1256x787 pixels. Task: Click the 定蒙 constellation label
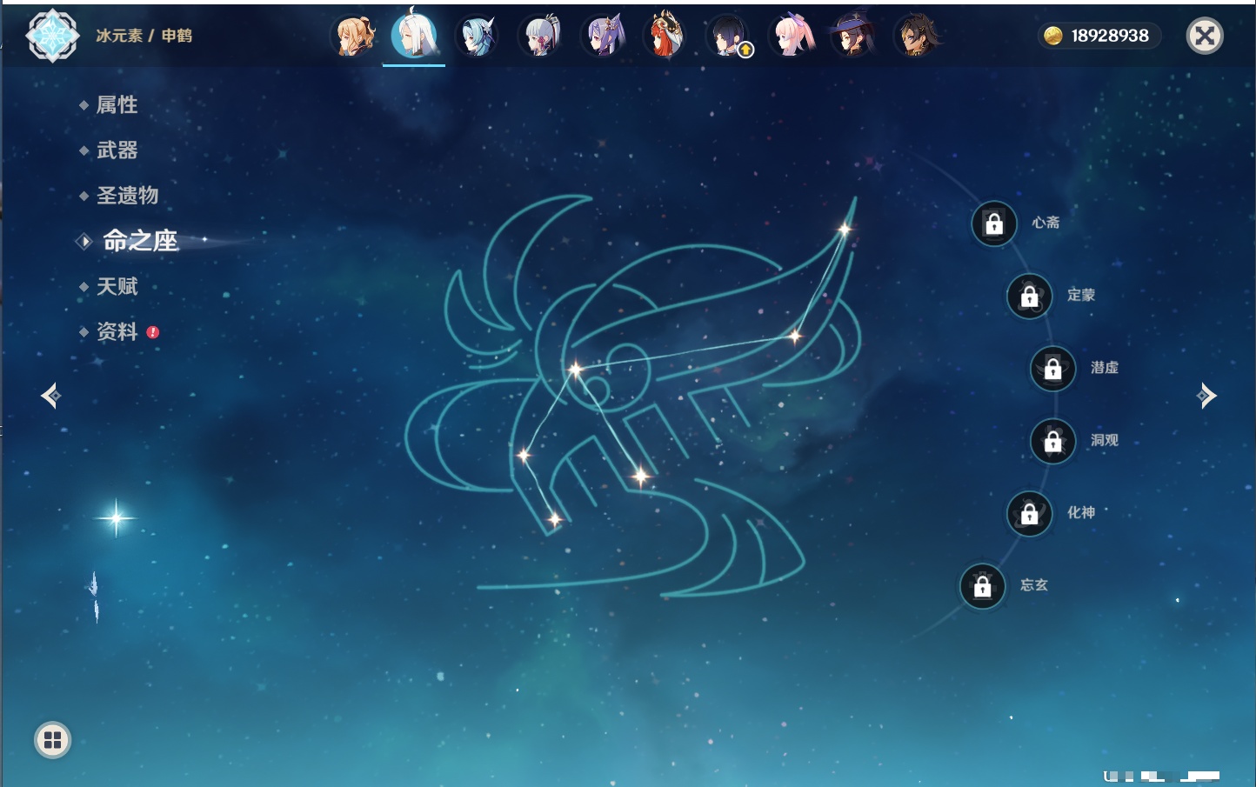tap(1081, 295)
